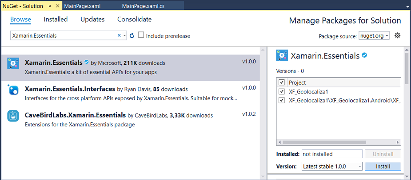Click the v1.0.0 version label of Xamarin.Essentials.Interfaces
Screen dimensions: 411x180
(249, 88)
